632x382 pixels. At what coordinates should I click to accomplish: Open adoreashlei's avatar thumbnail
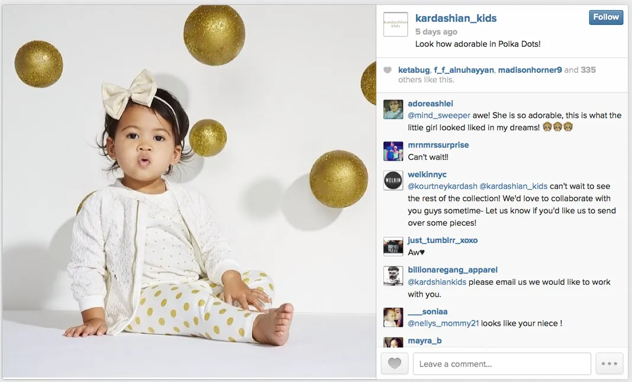(x=393, y=110)
